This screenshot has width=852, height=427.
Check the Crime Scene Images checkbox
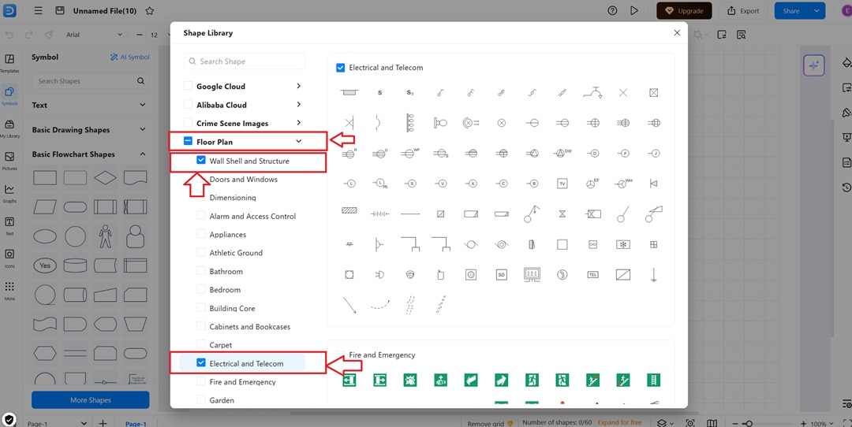pos(188,123)
